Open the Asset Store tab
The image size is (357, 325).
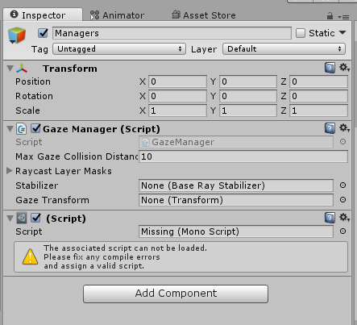click(x=204, y=15)
